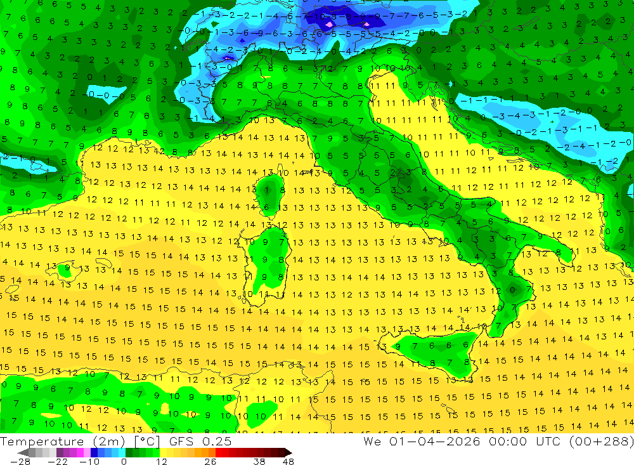Click the '38' legend label

(259, 461)
